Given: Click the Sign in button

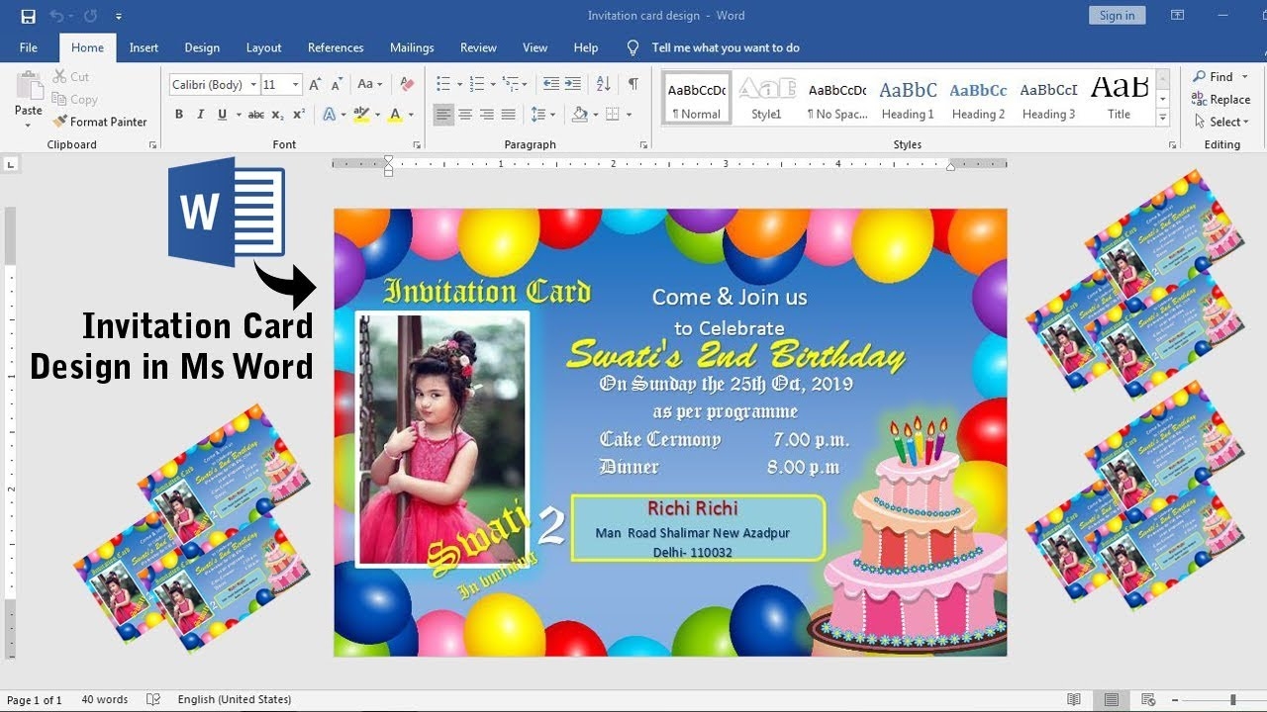Looking at the screenshot, I should (1117, 15).
